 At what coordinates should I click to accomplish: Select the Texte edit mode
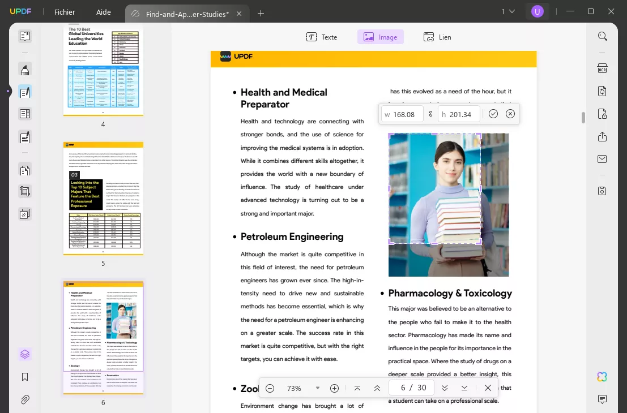322,37
